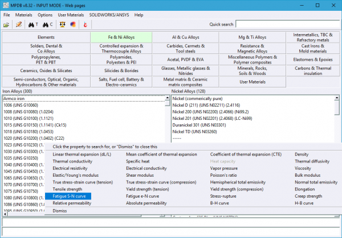This screenshot has width=342, height=238.
Task: Choose Elastic/Young's modulus property
Action: pyautogui.click(x=75, y=175)
